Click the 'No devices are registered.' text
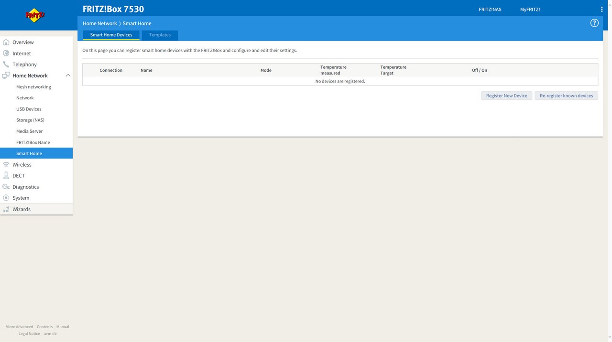The image size is (612, 342). (x=340, y=81)
